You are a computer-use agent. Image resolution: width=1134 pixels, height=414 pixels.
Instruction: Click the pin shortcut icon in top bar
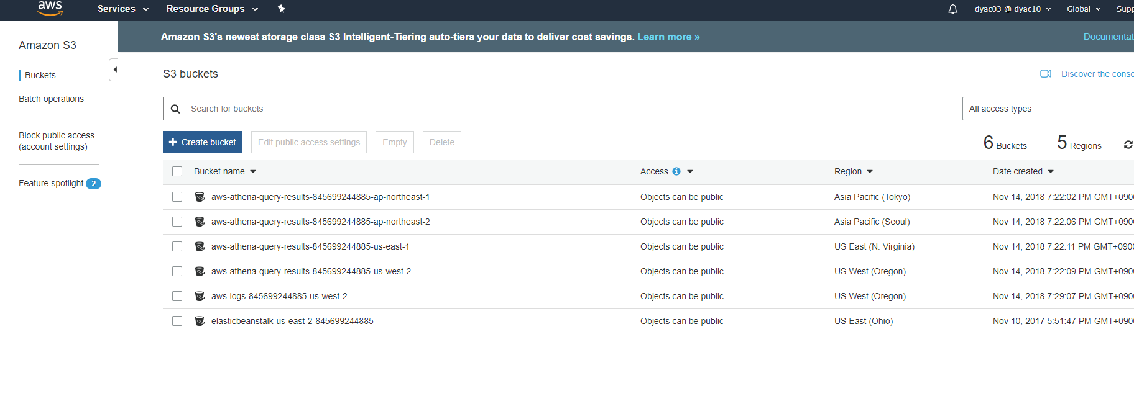[281, 9]
